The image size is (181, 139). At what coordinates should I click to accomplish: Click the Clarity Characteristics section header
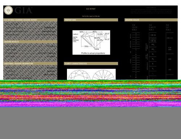click(91, 63)
